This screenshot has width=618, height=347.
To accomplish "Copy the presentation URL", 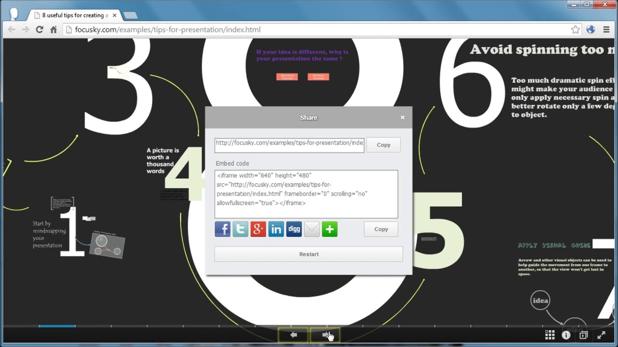I will [x=383, y=145].
